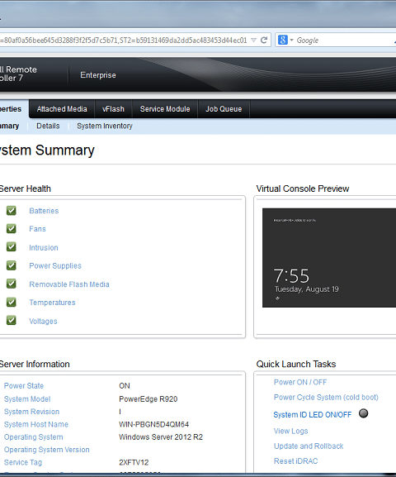This screenshot has width=396, height=477.
Task: Click the green check icon beside Intrusion
Action: pos(12,246)
